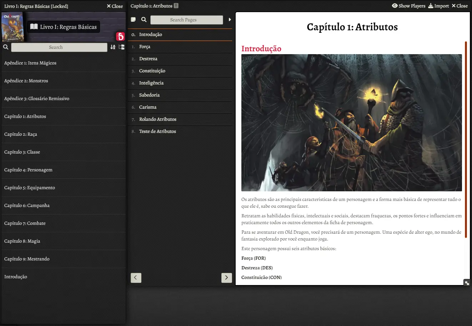The height and width of the screenshot is (326, 472).
Task: Toggle the folder view icon in compendium
Action: coord(121,47)
